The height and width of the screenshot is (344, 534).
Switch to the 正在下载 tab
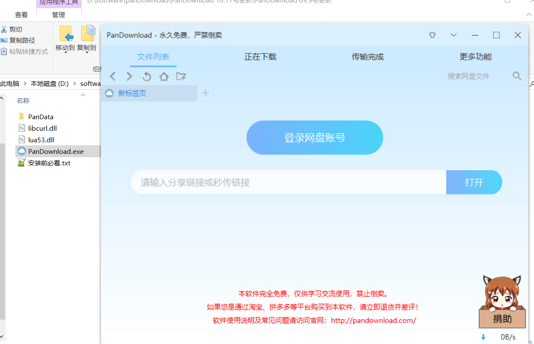coord(260,57)
